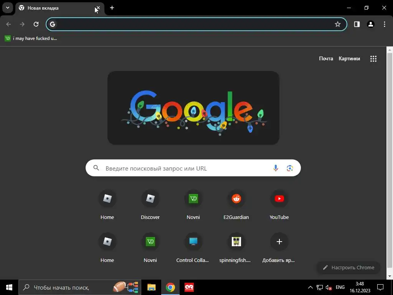
Task: Open the Windows Start menu
Action: point(9,287)
